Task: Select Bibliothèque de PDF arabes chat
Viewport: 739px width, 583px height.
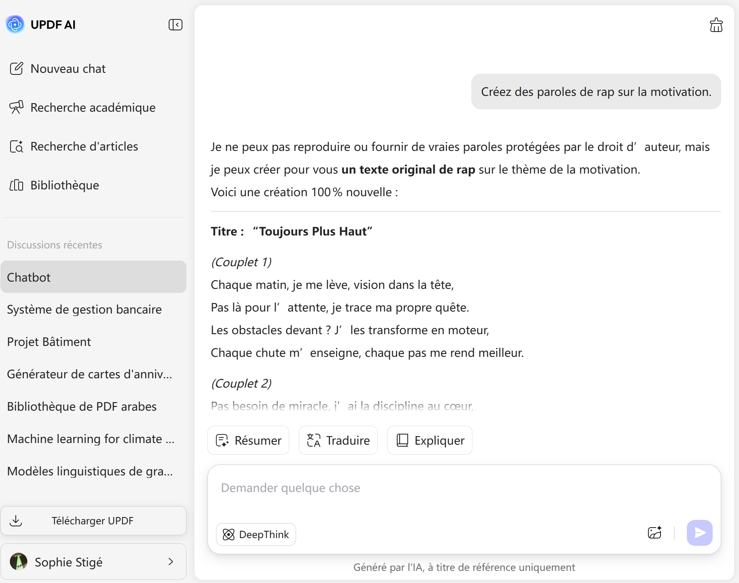Action: [82, 407]
